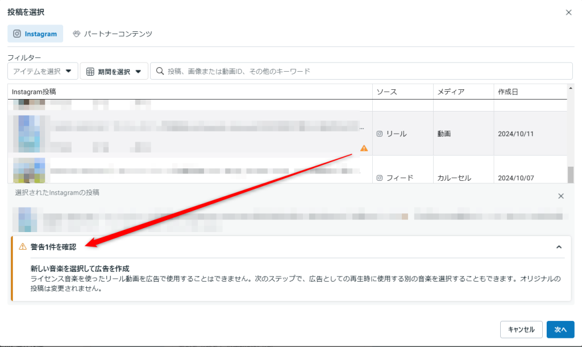Click the warning icon beside 警告1件を確認
The width and height of the screenshot is (582, 347).
pyautogui.click(x=23, y=247)
